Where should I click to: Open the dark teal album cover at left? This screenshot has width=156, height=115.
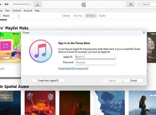10,103
